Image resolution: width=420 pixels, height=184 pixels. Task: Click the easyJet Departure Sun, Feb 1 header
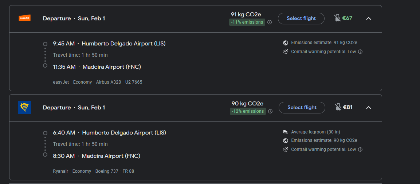pyautogui.click(x=74, y=19)
